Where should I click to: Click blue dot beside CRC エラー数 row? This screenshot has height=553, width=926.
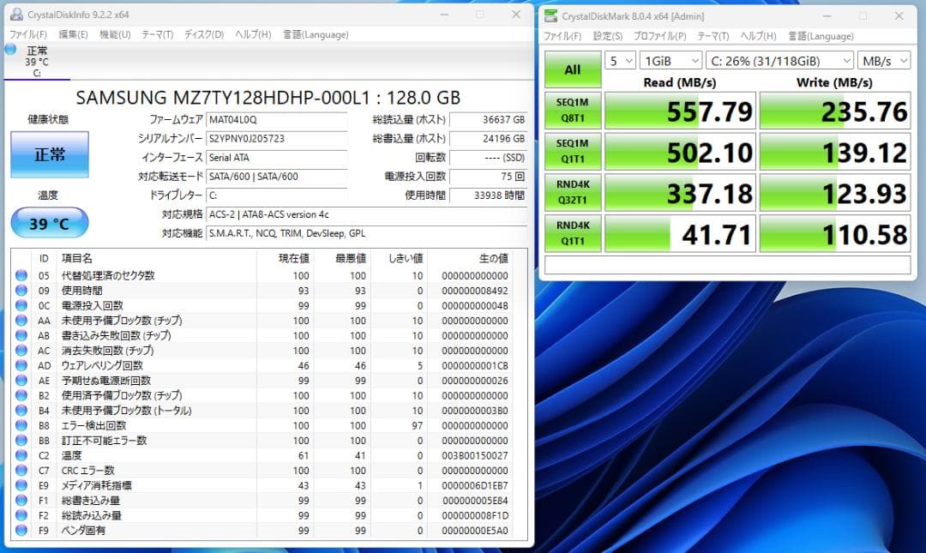pos(19,471)
